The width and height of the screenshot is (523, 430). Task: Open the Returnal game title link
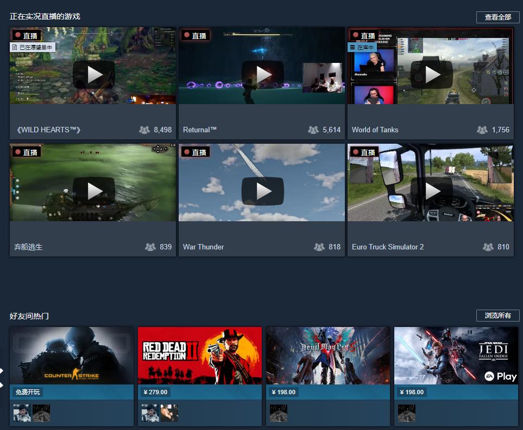200,130
